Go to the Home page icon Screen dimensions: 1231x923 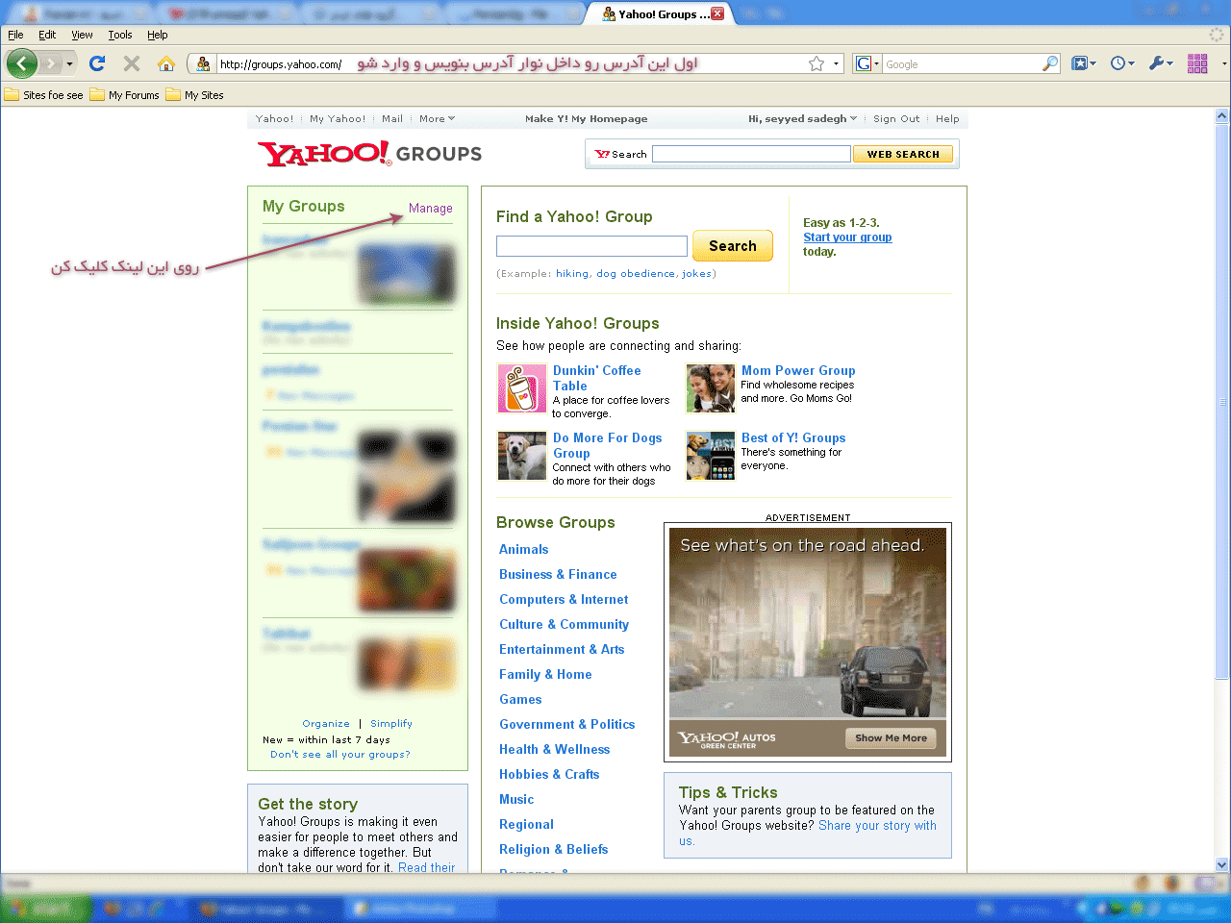coord(166,63)
